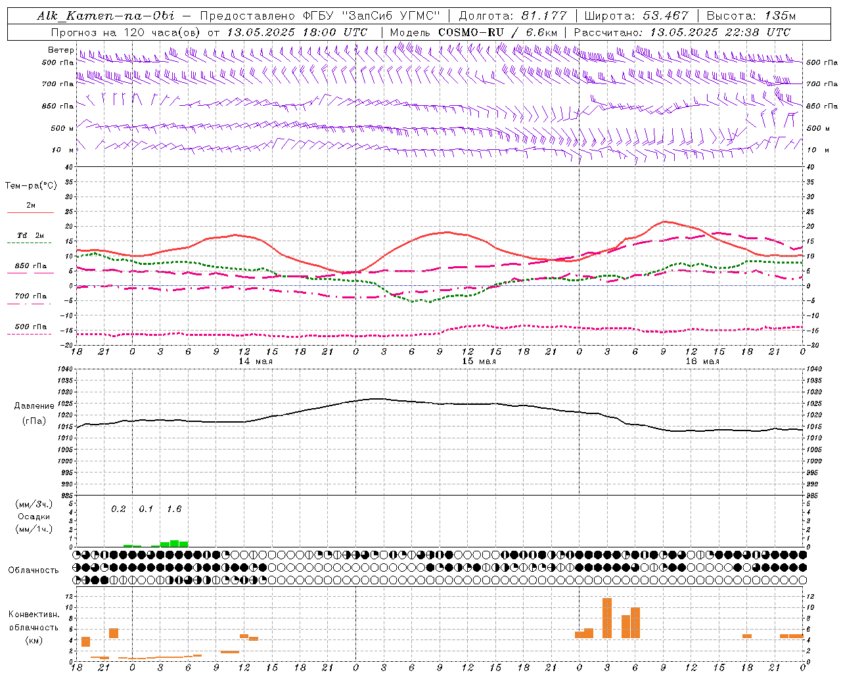Click the 3-hour precipitation value 0.2
This screenshot has height=673, width=841.
pyautogui.click(x=118, y=509)
